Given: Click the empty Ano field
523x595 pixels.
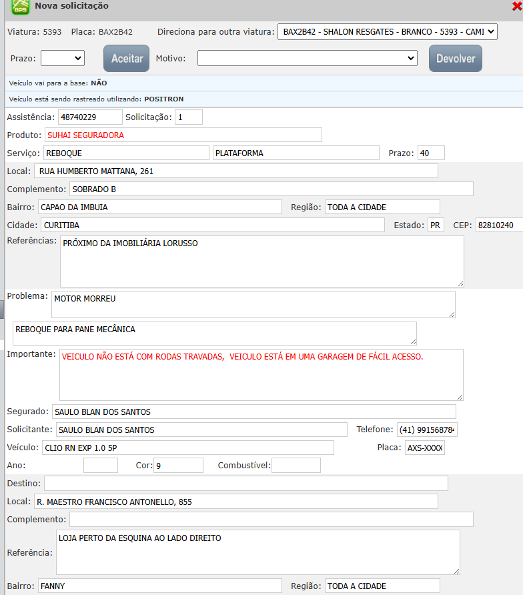Looking at the screenshot, I should pyautogui.click(x=101, y=465).
